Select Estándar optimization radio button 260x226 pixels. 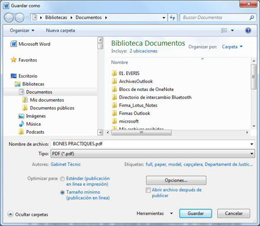point(62,179)
